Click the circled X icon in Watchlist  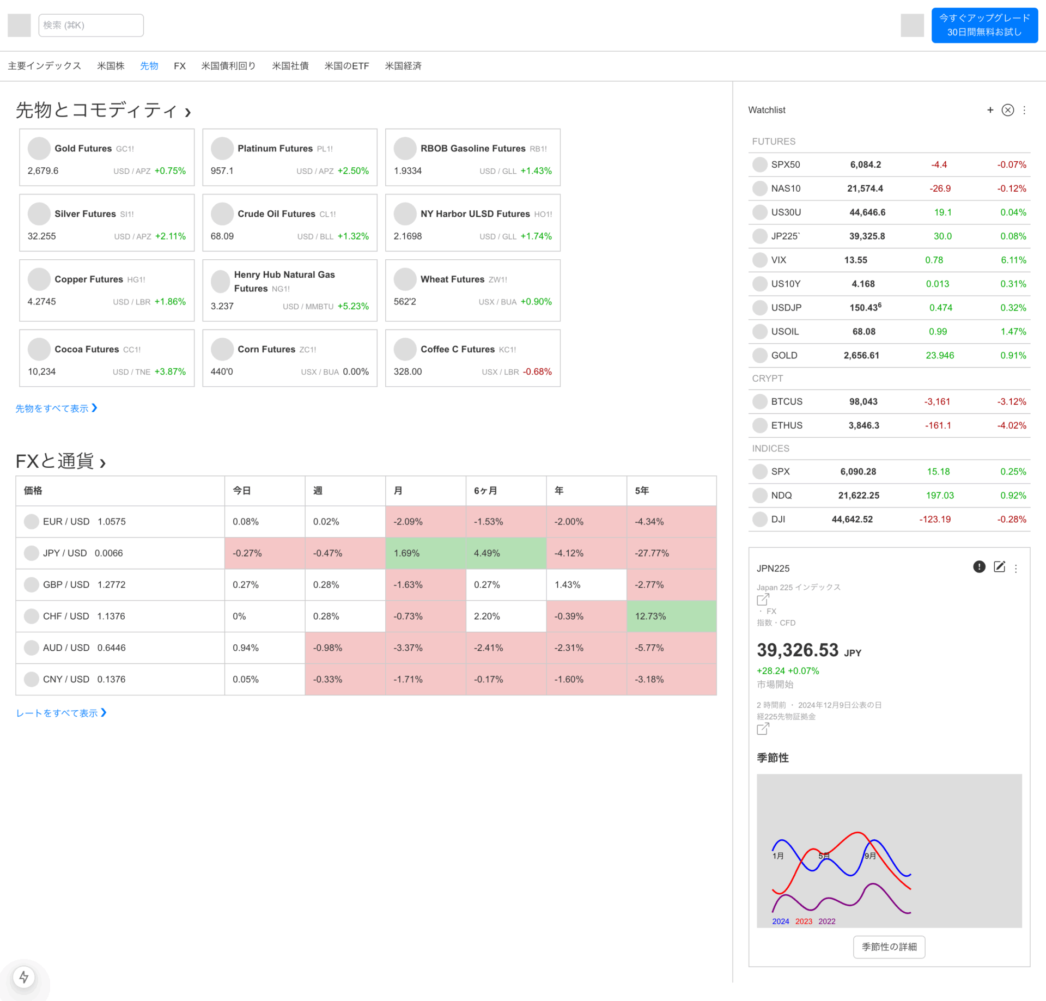point(1007,110)
